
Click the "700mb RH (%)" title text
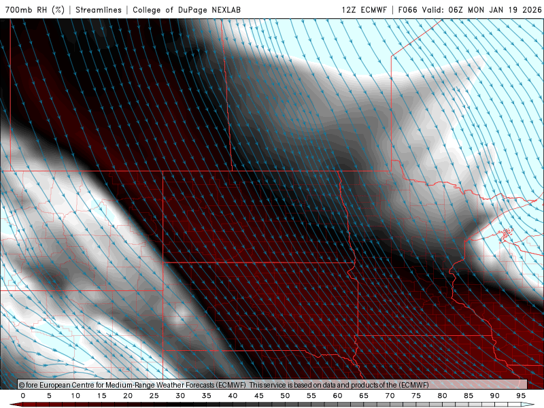35,10
